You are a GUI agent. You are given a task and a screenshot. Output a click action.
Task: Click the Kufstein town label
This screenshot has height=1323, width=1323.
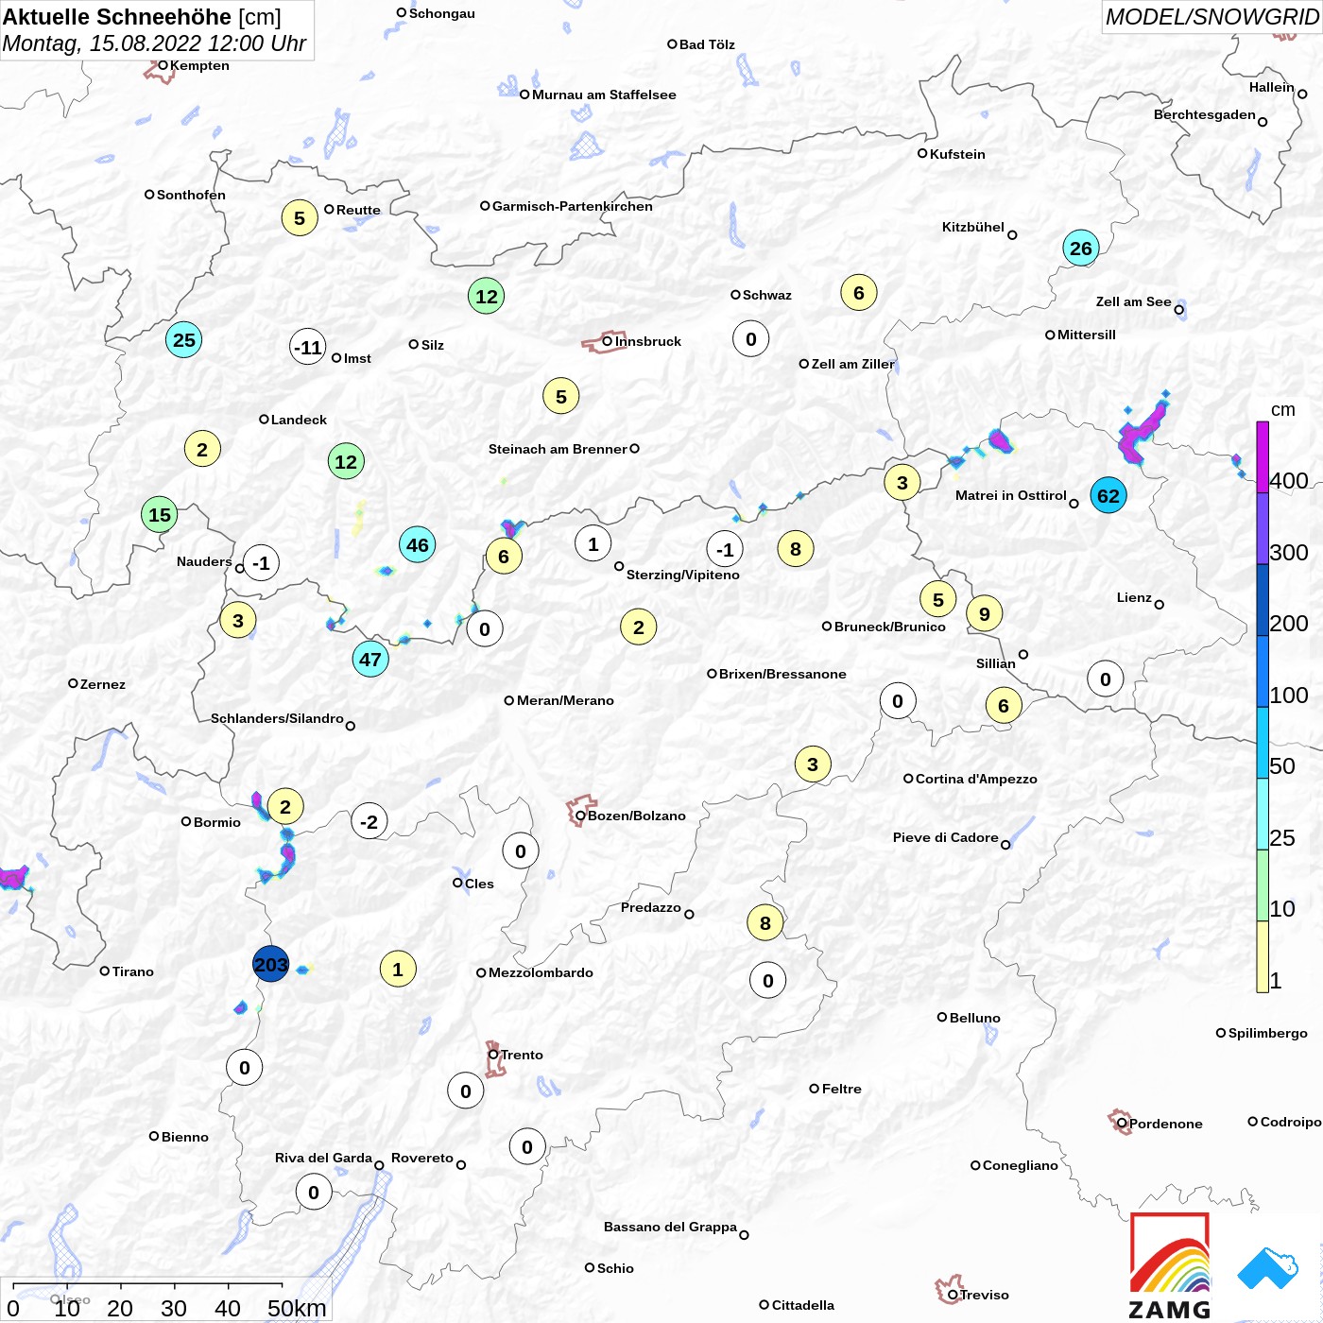click(x=957, y=154)
